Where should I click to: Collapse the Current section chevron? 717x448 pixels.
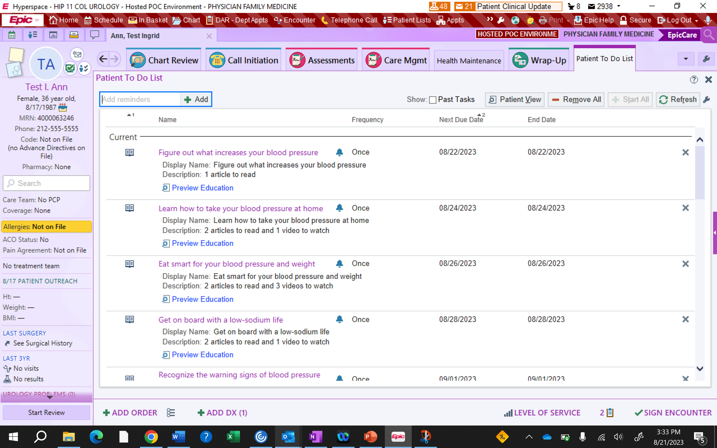(x=700, y=140)
